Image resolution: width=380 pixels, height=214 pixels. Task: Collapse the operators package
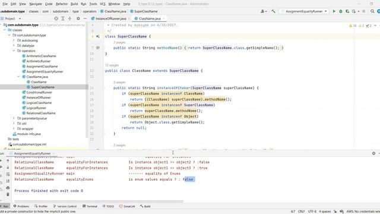(14, 51)
